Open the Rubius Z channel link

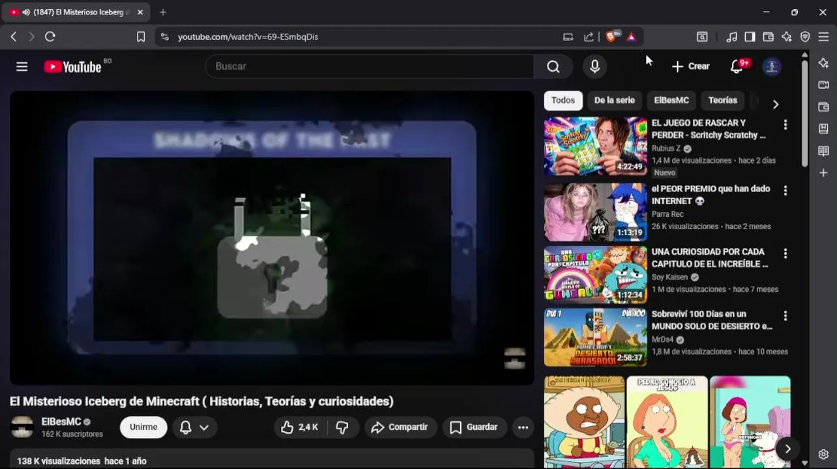(666, 149)
